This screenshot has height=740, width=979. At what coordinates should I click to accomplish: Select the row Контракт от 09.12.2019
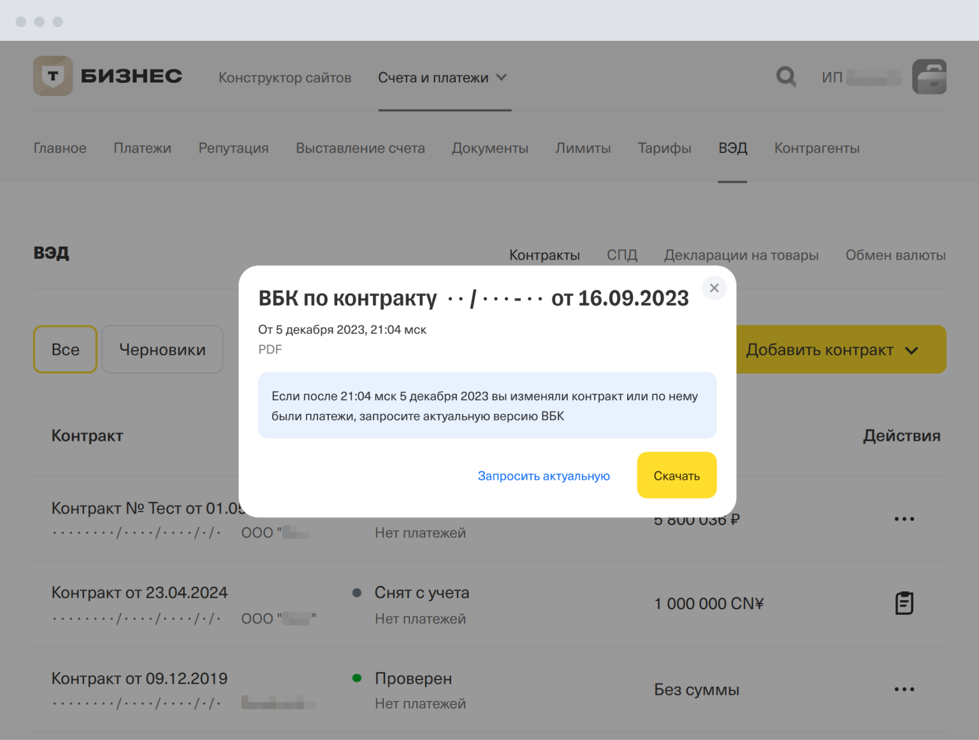click(x=139, y=678)
